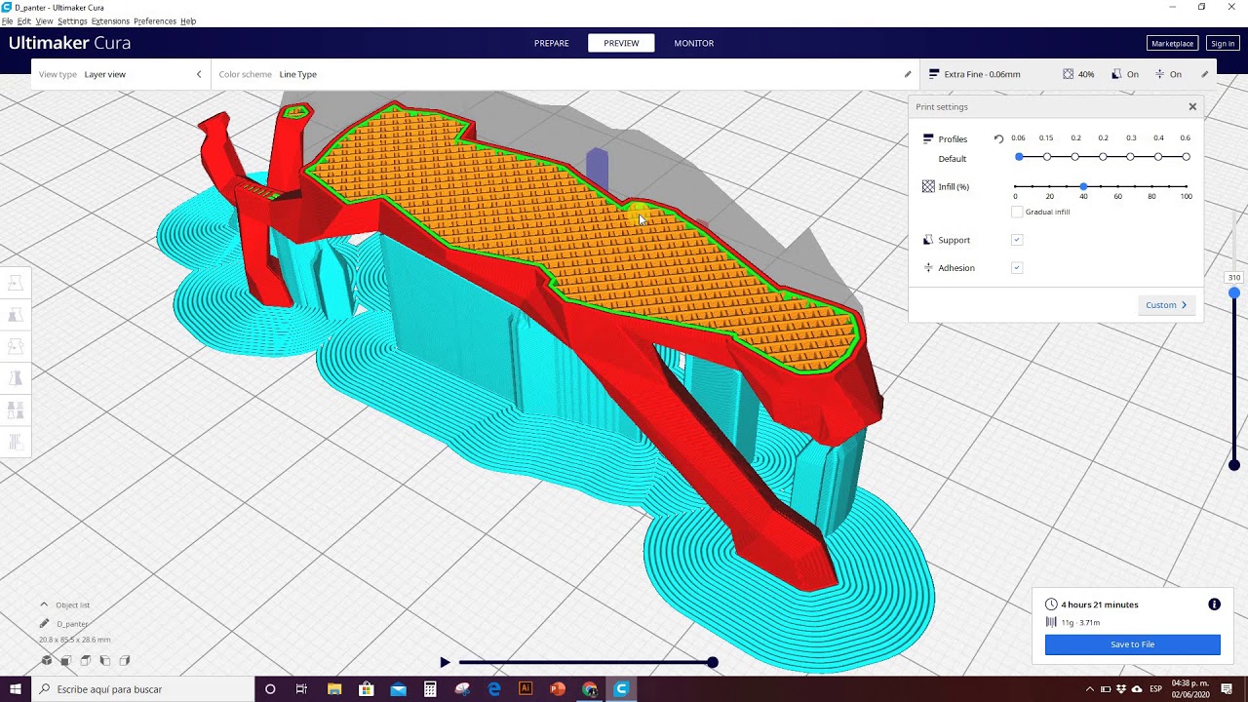The height and width of the screenshot is (702, 1248).
Task: Select the Move tool in left toolbar
Action: click(x=16, y=283)
